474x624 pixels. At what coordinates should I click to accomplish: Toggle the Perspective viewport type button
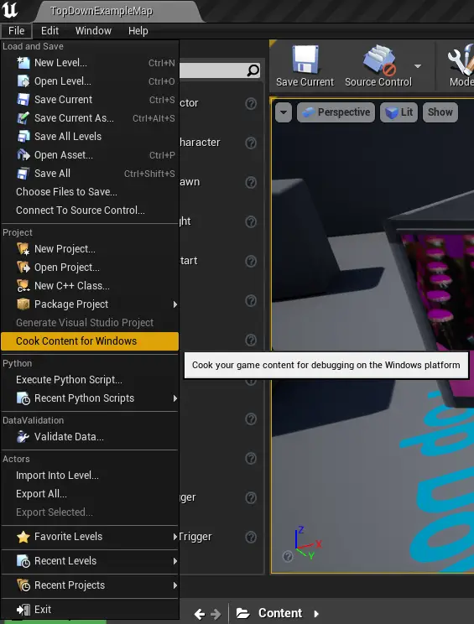tap(336, 112)
